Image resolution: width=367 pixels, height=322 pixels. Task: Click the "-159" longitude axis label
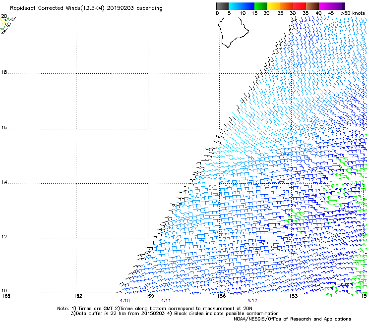(148, 296)
